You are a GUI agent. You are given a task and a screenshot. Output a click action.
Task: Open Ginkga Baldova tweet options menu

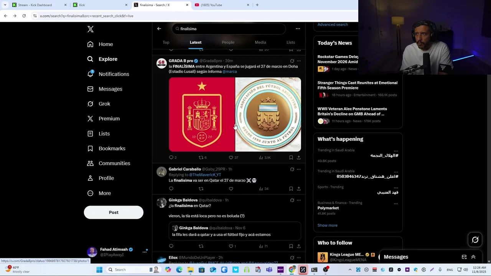299,200
